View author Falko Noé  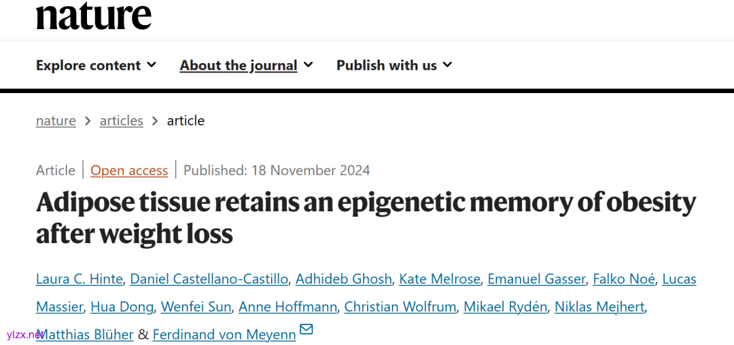(x=624, y=278)
